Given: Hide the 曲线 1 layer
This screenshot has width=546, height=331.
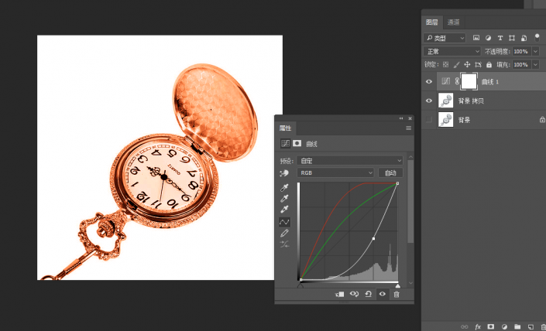Looking at the screenshot, I should [x=429, y=81].
